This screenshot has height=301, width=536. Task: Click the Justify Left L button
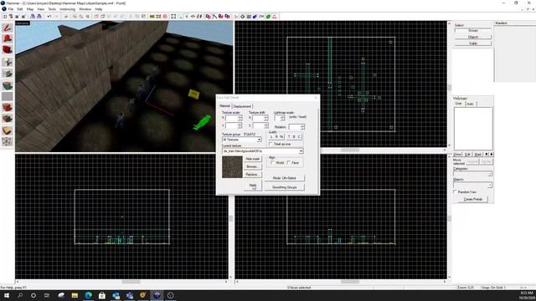[x=271, y=136]
